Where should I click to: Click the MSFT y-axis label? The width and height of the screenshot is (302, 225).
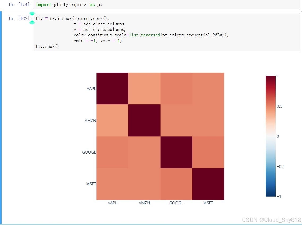tap(91, 184)
